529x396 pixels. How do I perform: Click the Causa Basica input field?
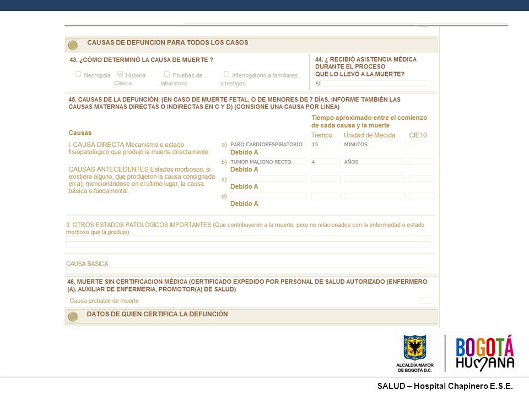click(x=248, y=270)
